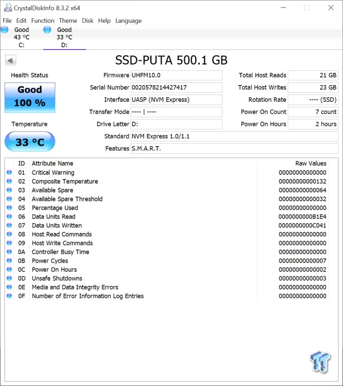The image size is (343, 386).
Task: Select the Controller Busy Time attribute name
Action: pos(60,252)
